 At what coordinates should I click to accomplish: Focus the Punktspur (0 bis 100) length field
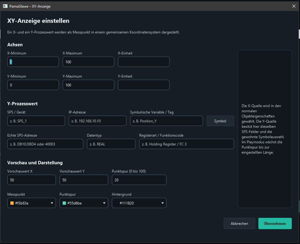point(139,180)
